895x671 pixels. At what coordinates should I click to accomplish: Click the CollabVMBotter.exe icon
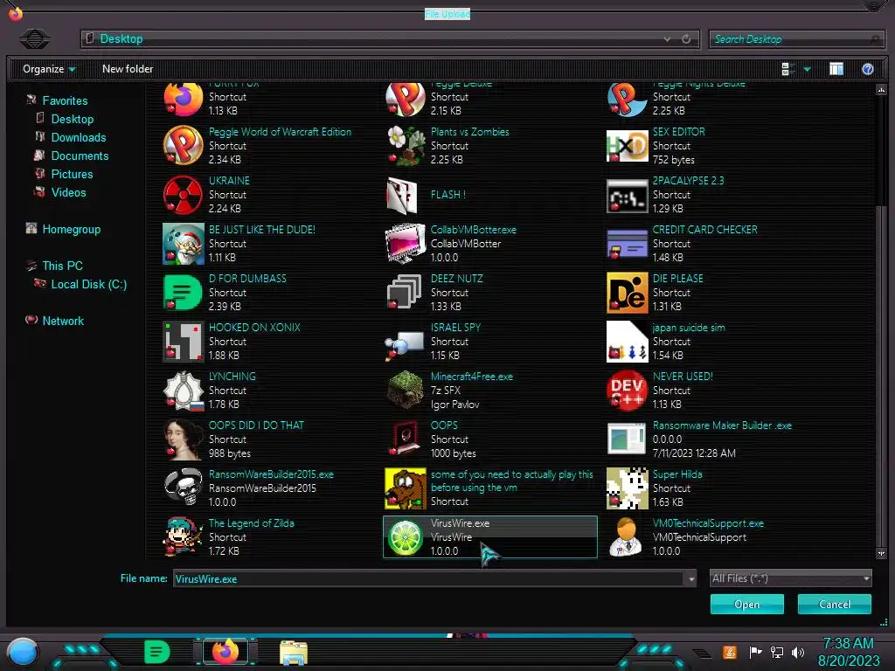[406, 244]
